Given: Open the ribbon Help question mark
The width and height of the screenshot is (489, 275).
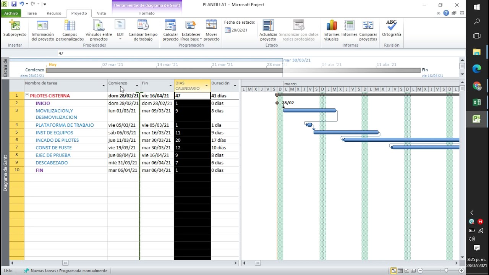Looking at the screenshot, I should (x=446, y=13).
